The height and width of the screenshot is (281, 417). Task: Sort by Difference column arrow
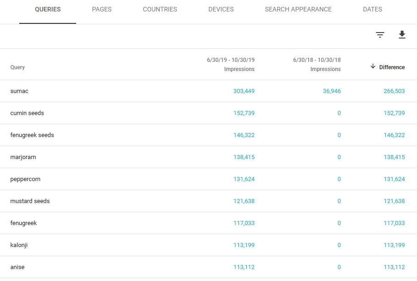click(x=373, y=66)
